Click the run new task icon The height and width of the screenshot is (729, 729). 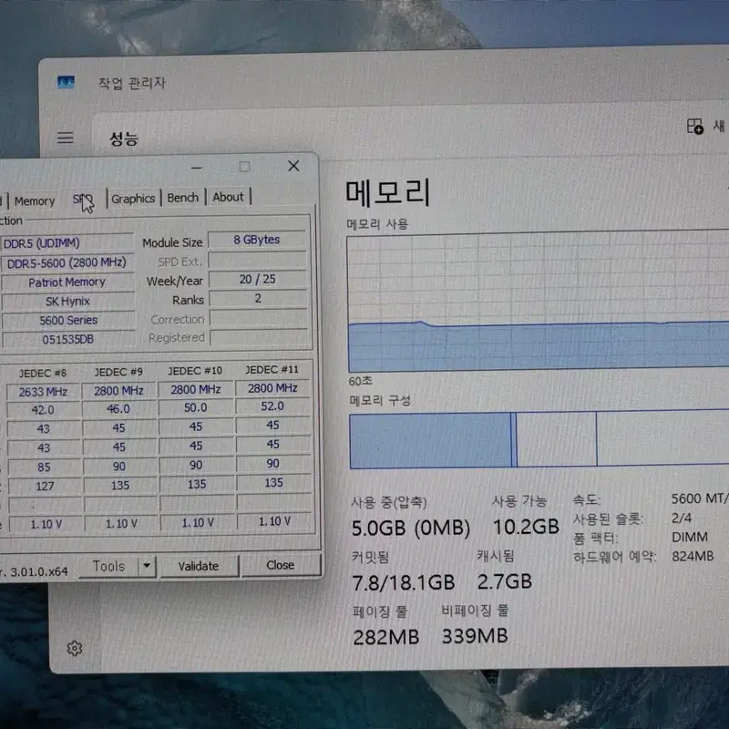(x=695, y=126)
